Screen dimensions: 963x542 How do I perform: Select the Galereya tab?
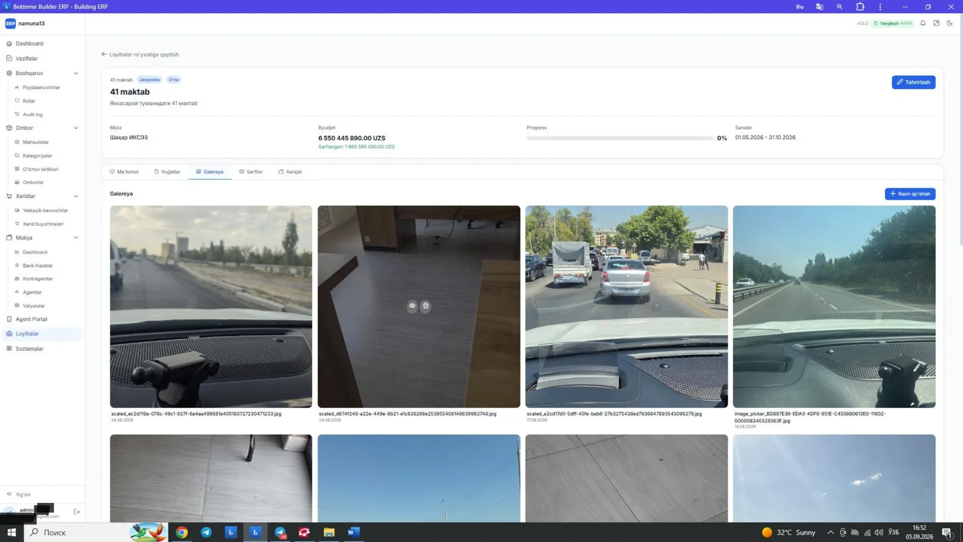[209, 172]
